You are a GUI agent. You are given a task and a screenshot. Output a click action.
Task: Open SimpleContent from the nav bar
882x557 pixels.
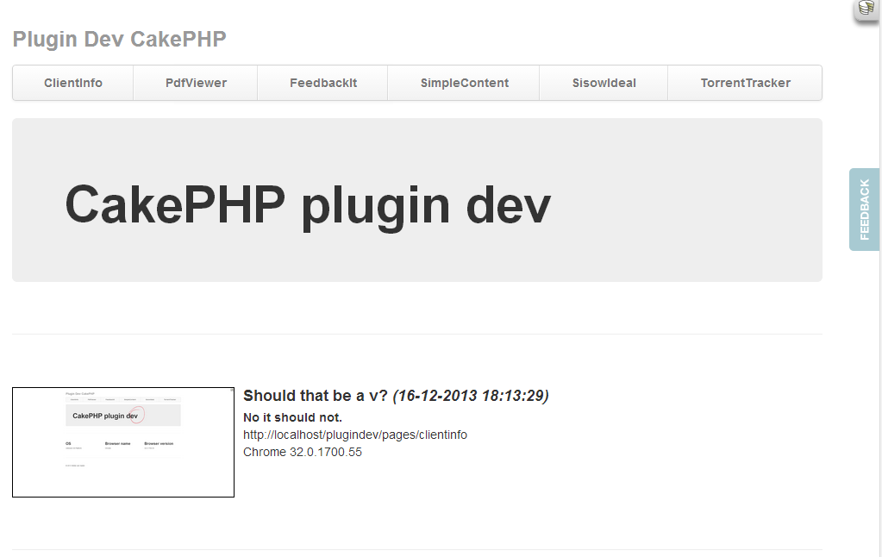pos(464,83)
